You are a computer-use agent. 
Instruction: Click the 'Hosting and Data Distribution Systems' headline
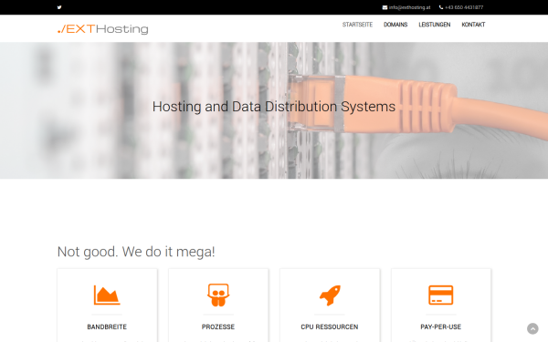(x=274, y=107)
